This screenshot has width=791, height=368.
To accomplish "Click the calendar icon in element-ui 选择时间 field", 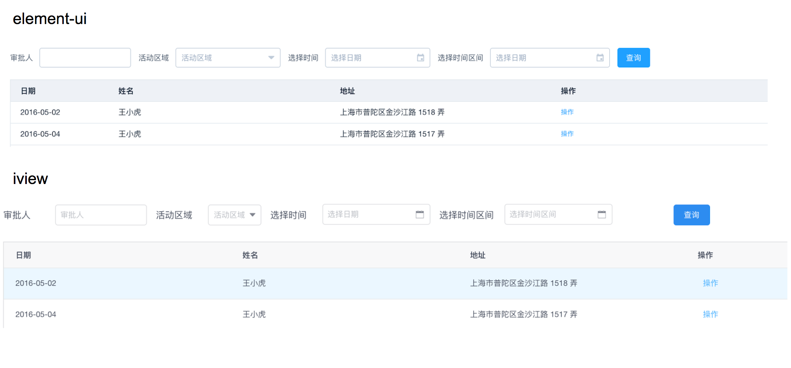I will (x=420, y=58).
